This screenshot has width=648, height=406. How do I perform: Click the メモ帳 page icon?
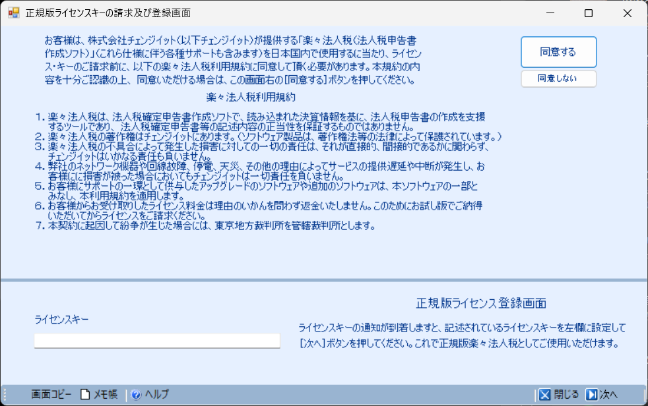[x=84, y=394]
